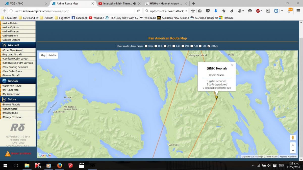Screen dimensions: 303x170
Task: Click the Google logo on map
Action: click(45, 155)
